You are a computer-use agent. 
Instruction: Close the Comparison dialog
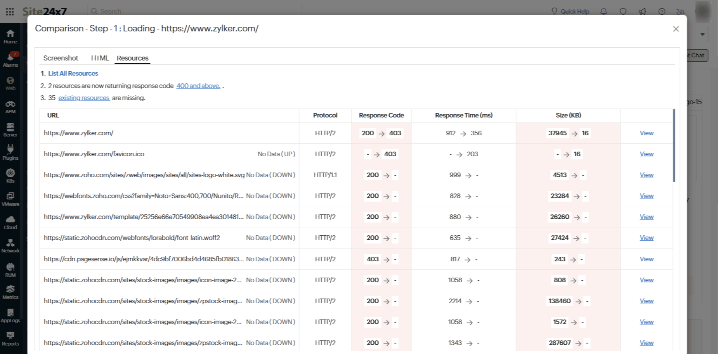676,29
